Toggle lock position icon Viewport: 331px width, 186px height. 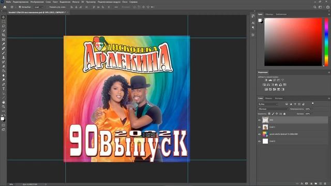tap(277, 114)
